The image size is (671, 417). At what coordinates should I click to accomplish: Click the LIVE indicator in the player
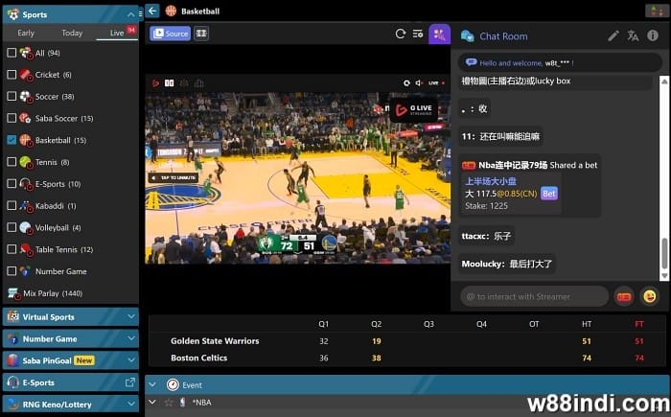[x=436, y=83]
